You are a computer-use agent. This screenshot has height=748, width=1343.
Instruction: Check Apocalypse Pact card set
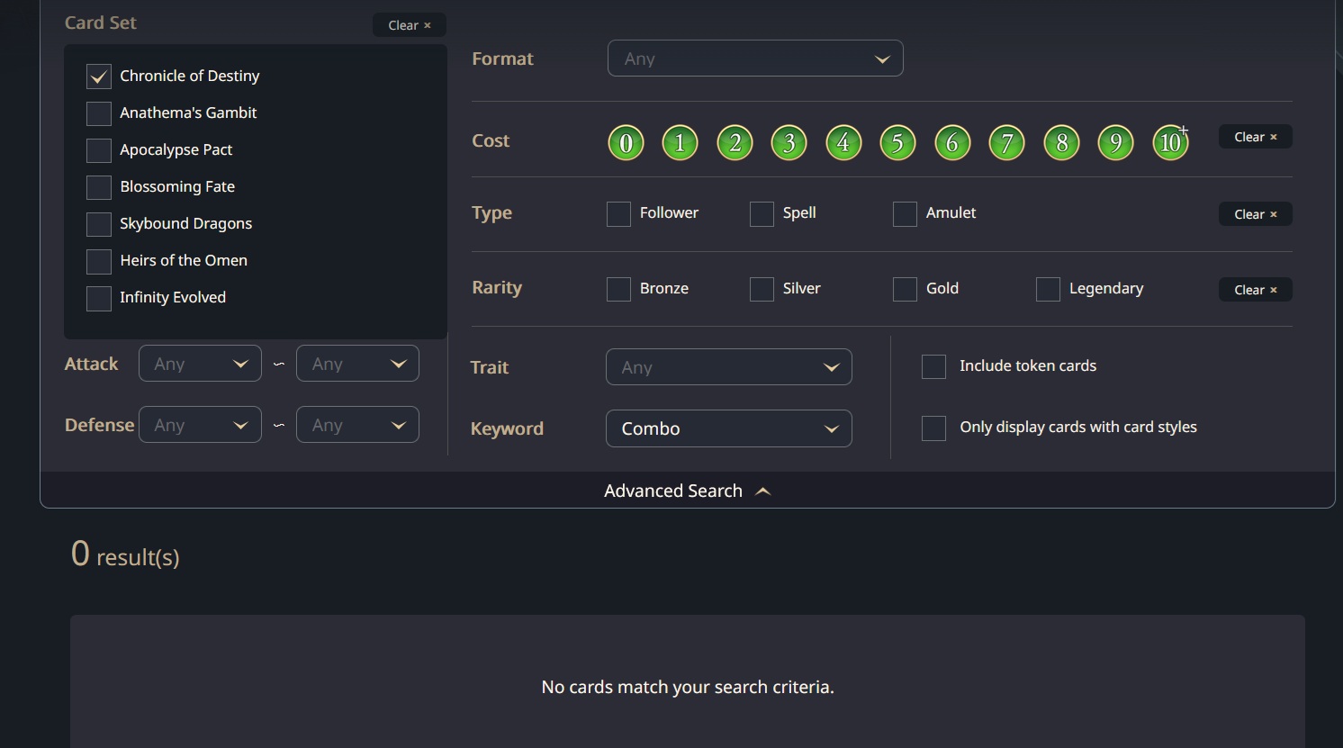click(99, 150)
